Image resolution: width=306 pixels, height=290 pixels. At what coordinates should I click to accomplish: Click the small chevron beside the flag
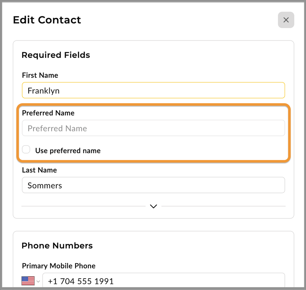pos(38,281)
